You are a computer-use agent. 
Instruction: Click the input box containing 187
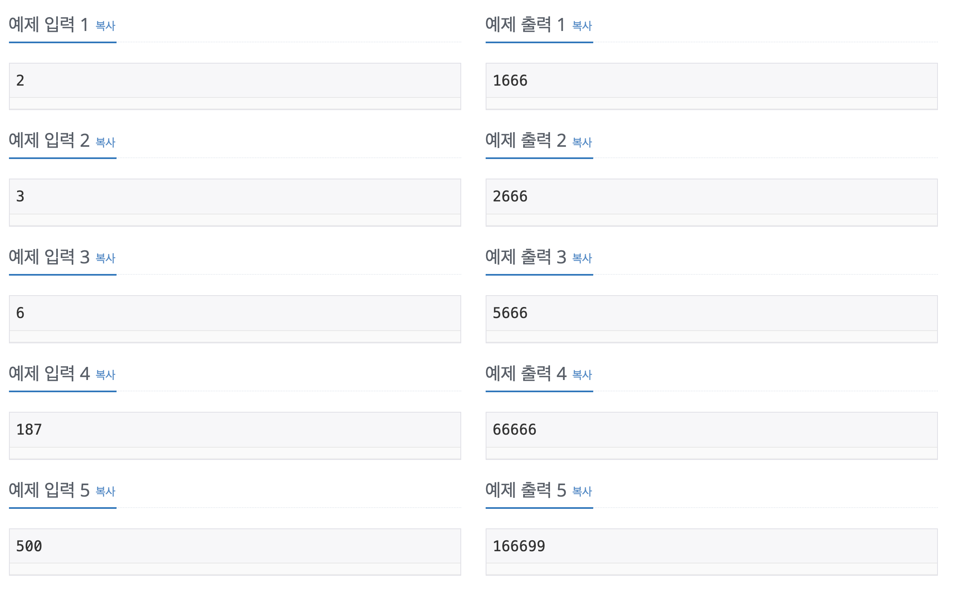pos(235,430)
